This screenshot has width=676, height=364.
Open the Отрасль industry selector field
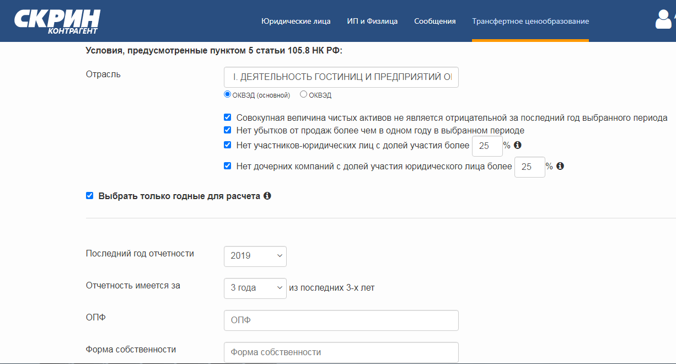tap(341, 77)
